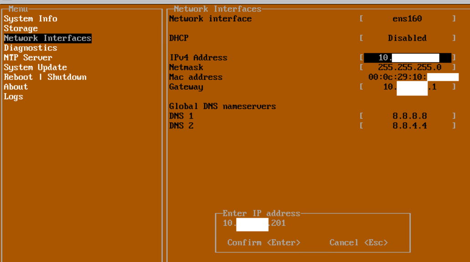The image size is (470, 262).
Task: Select the Gateway address field
Action: [x=409, y=87]
